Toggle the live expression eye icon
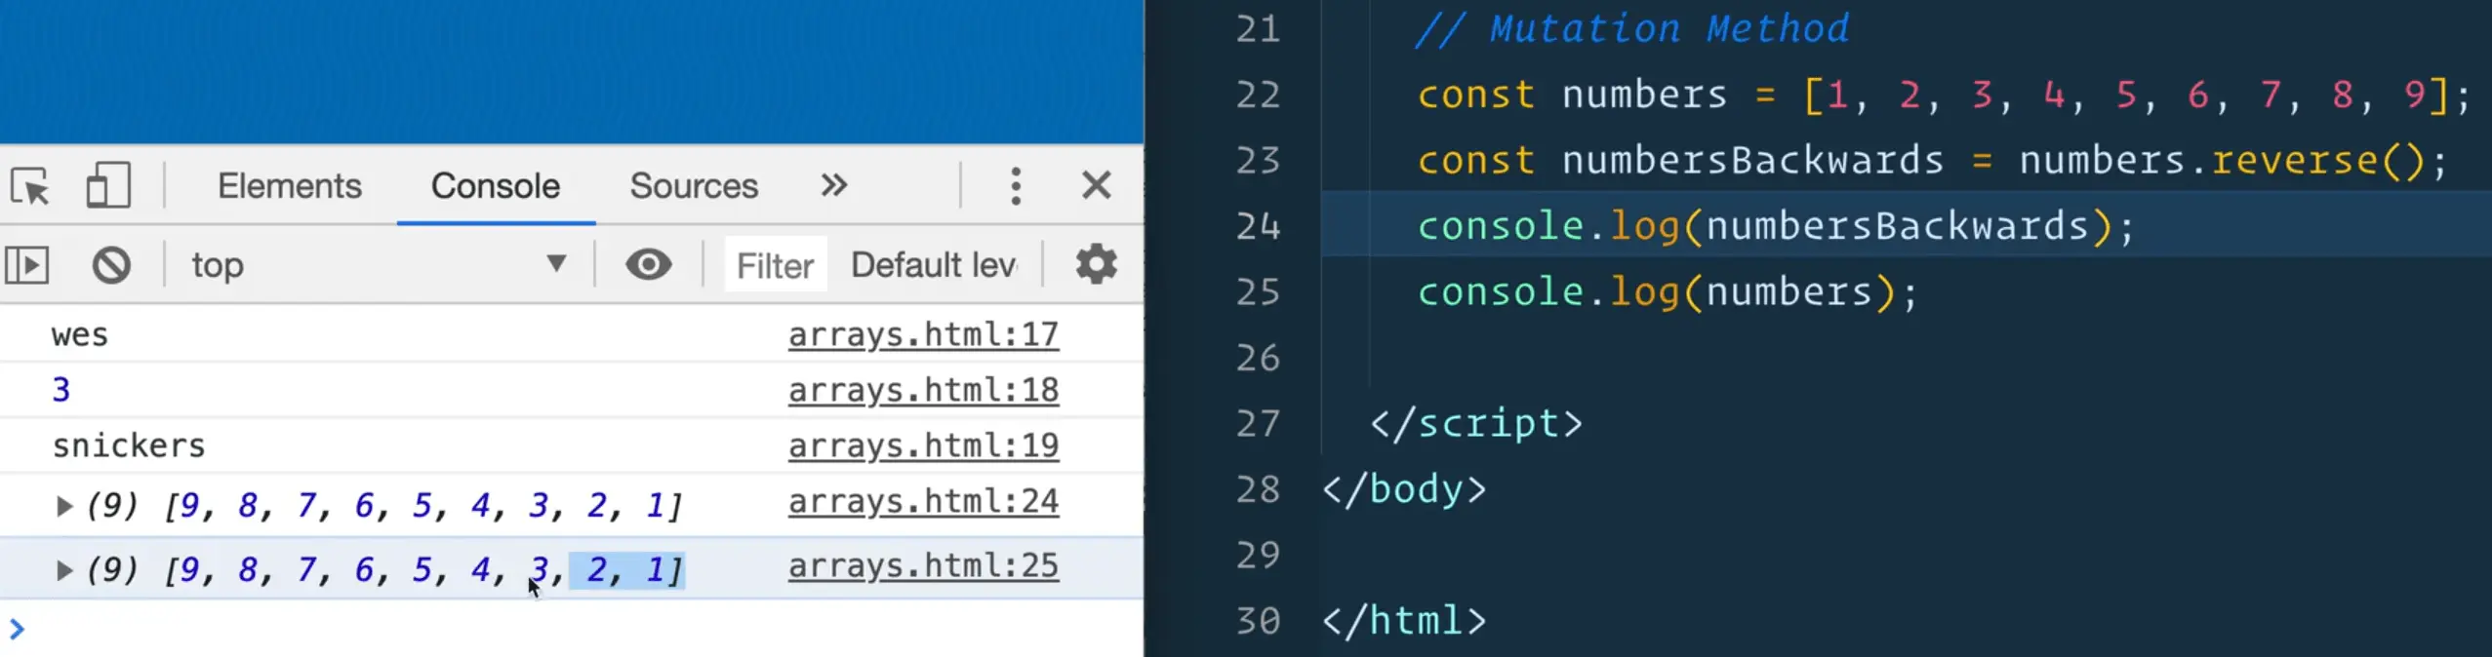Image resolution: width=2492 pixels, height=657 pixels. click(x=648, y=265)
